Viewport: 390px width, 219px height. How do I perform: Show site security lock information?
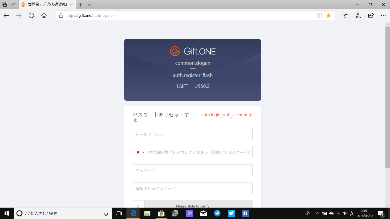click(x=61, y=16)
